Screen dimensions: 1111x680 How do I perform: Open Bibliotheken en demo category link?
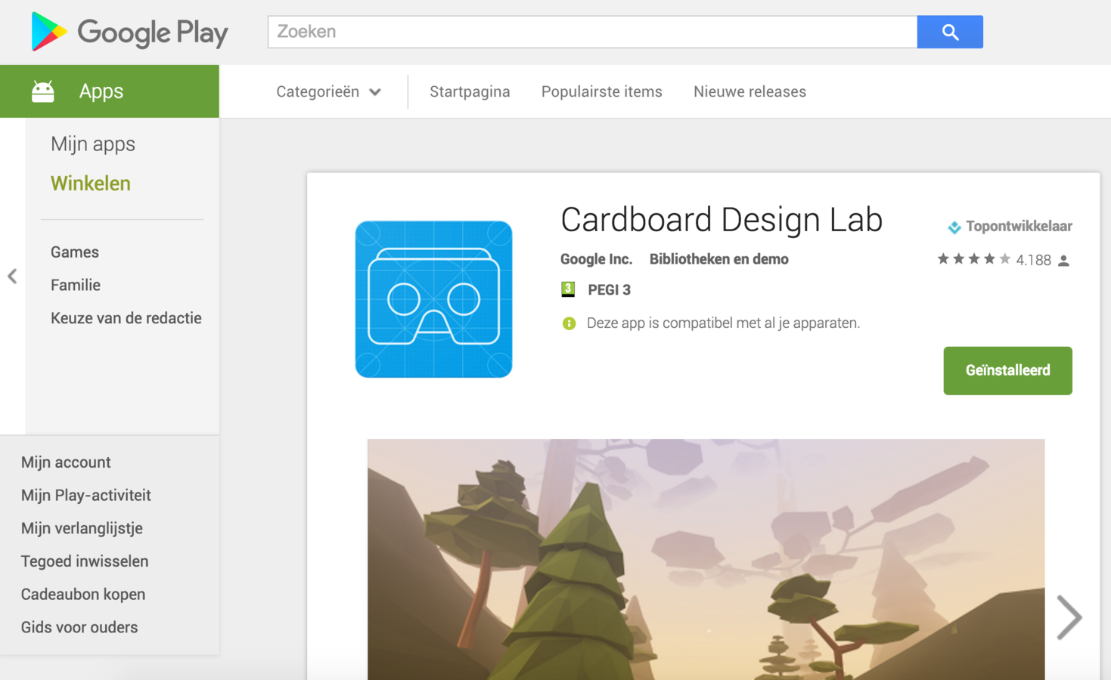click(718, 259)
